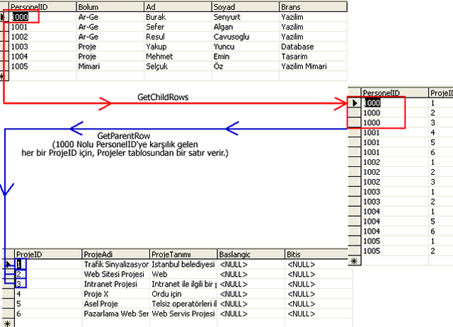The image size is (453, 327).
Task: Click the 'Telsiz operatörleri' description cell
Action: pyautogui.click(x=183, y=304)
